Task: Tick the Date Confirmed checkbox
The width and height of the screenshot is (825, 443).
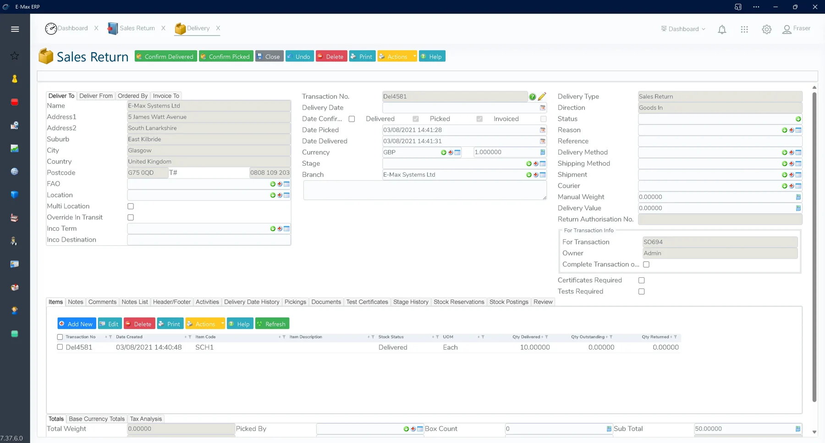Action: point(352,119)
